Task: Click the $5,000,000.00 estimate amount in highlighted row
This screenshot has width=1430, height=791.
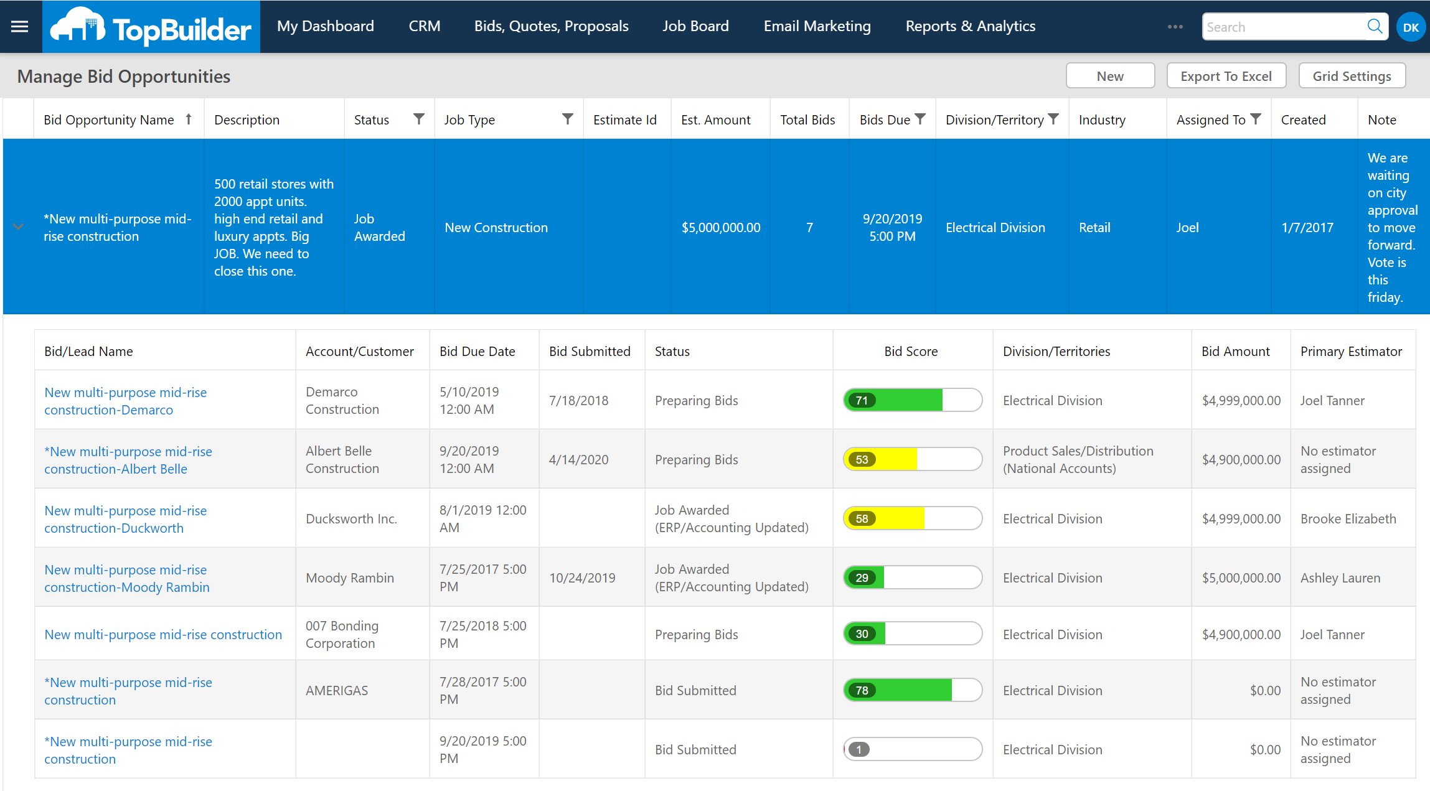Action: [x=721, y=227]
